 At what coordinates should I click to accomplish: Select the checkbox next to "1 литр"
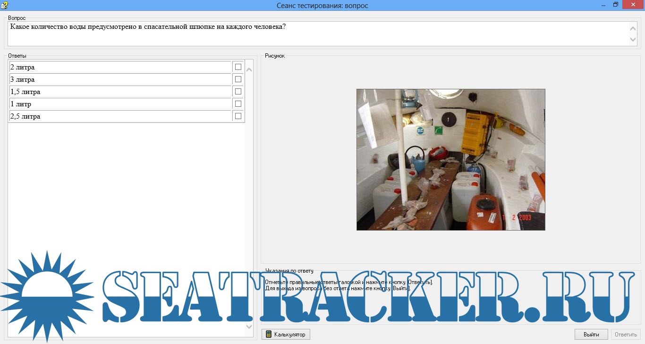(x=238, y=104)
